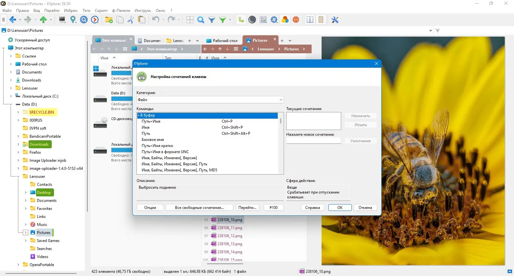This screenshot has width=514, height=276.
Task: Open the Инструм. menu
Action: tap(143, 11)
